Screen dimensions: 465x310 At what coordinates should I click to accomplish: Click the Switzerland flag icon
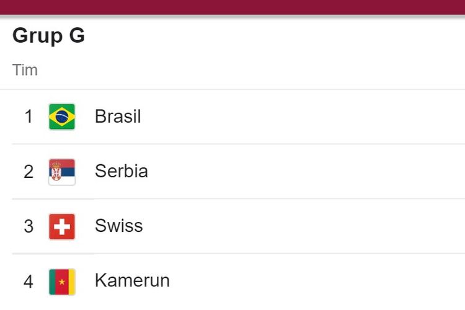coord(62,227)
